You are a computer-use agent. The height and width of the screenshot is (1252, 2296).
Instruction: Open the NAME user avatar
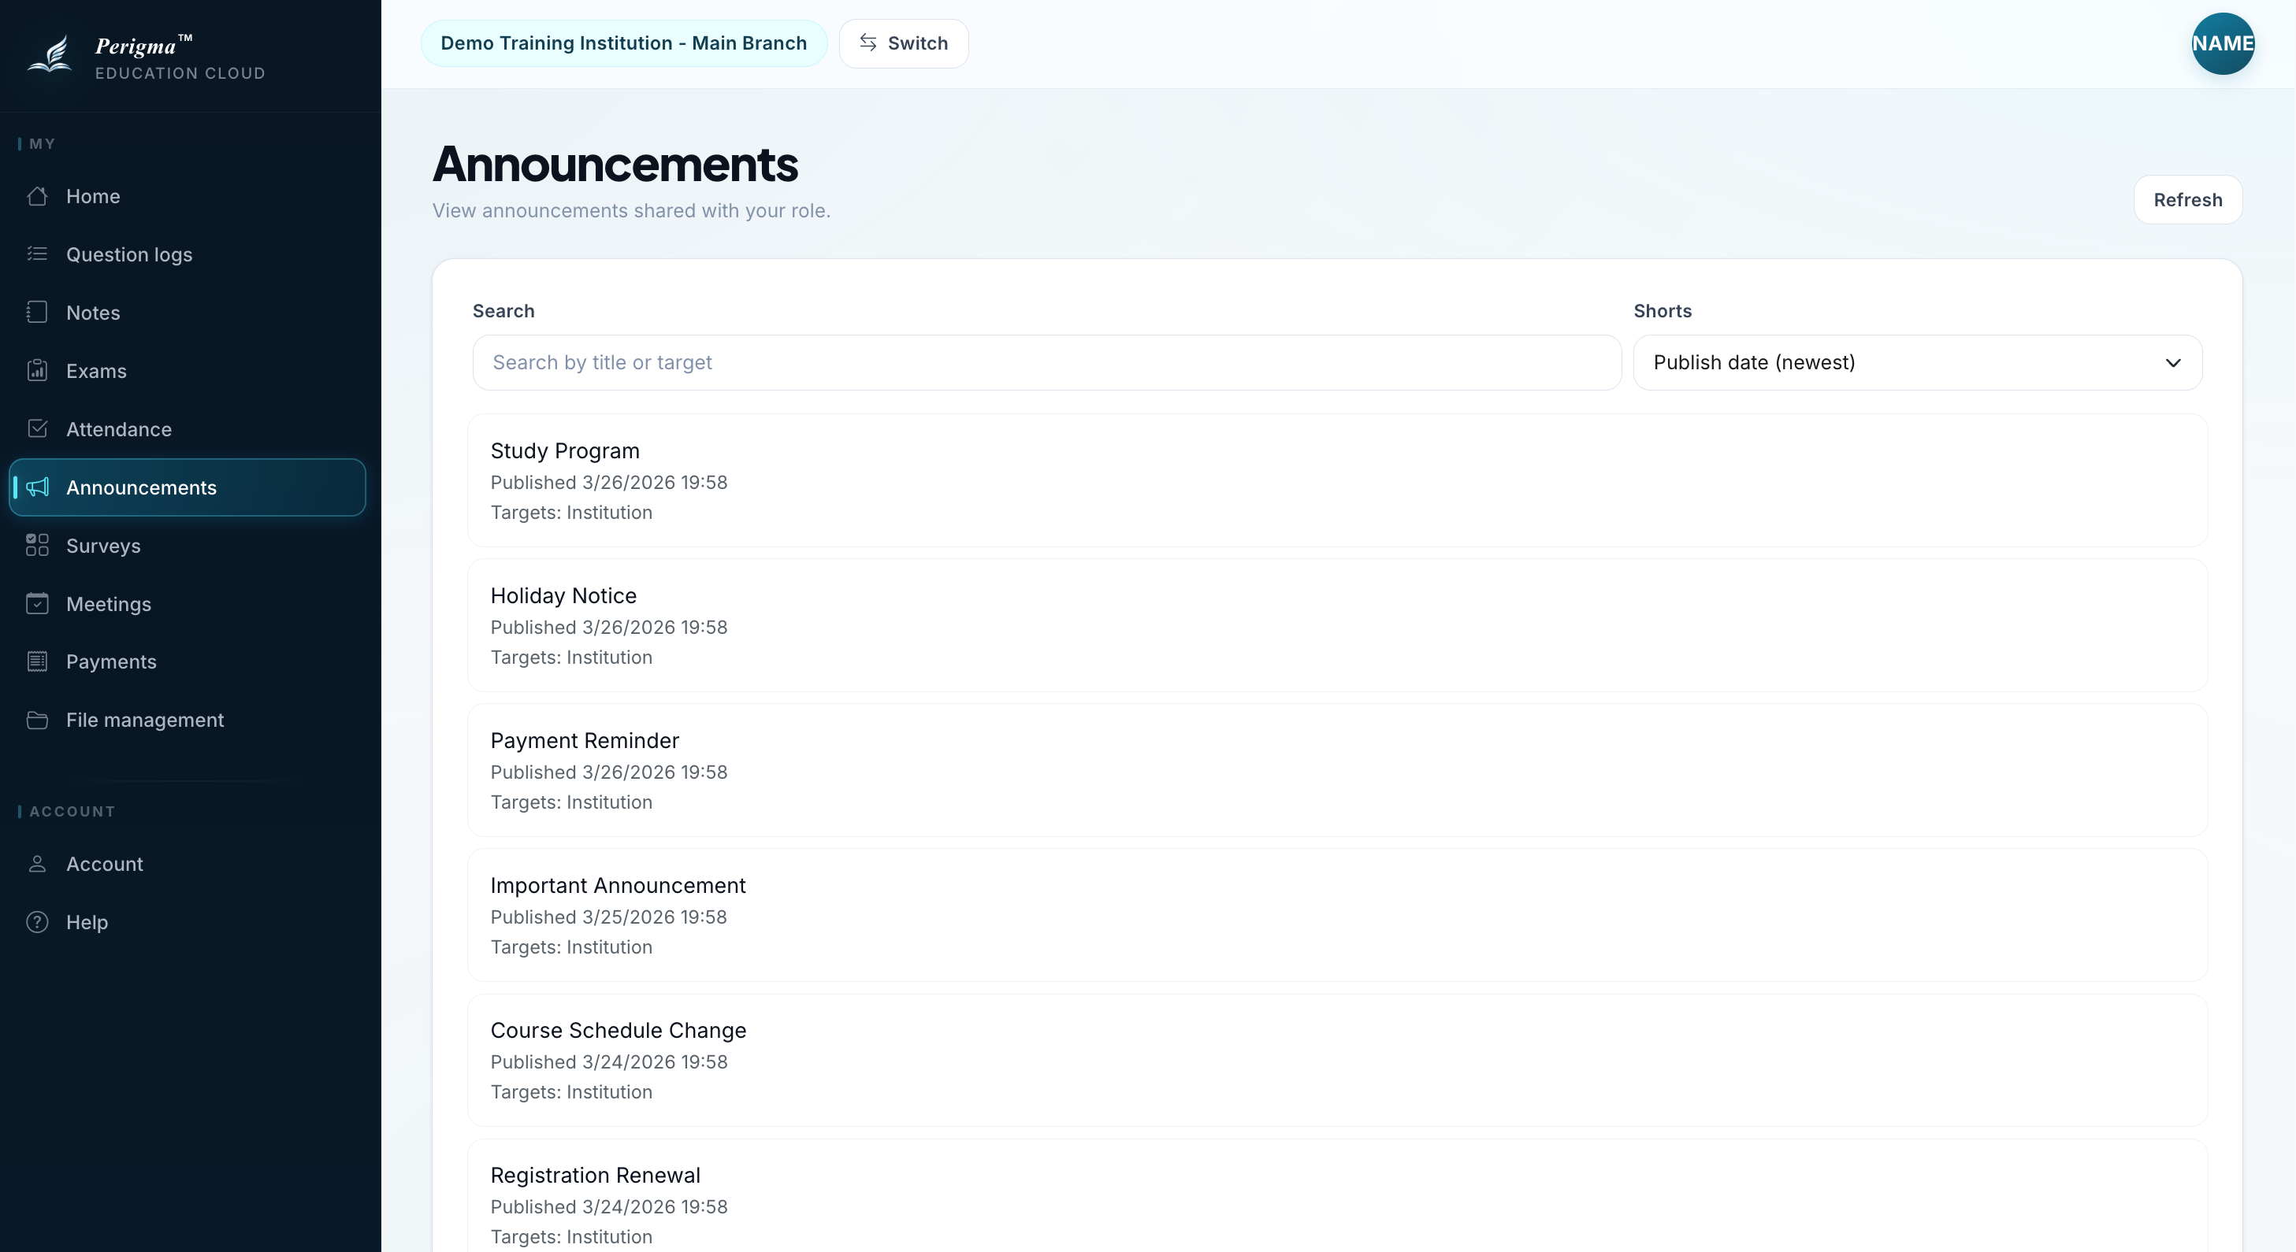point(2223,43)
